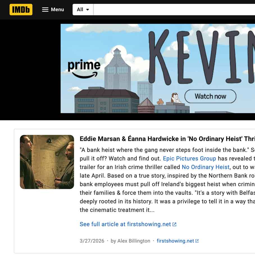The height and width of the screenshot is (255, 255).
Task: Open See full article at firstshowing.net
Action: coord(125,224)
